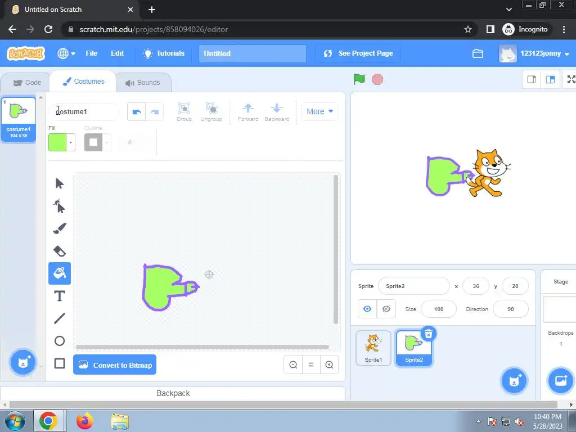
Task: Select the Eraser tool
Action: click(x=60, y=251)
